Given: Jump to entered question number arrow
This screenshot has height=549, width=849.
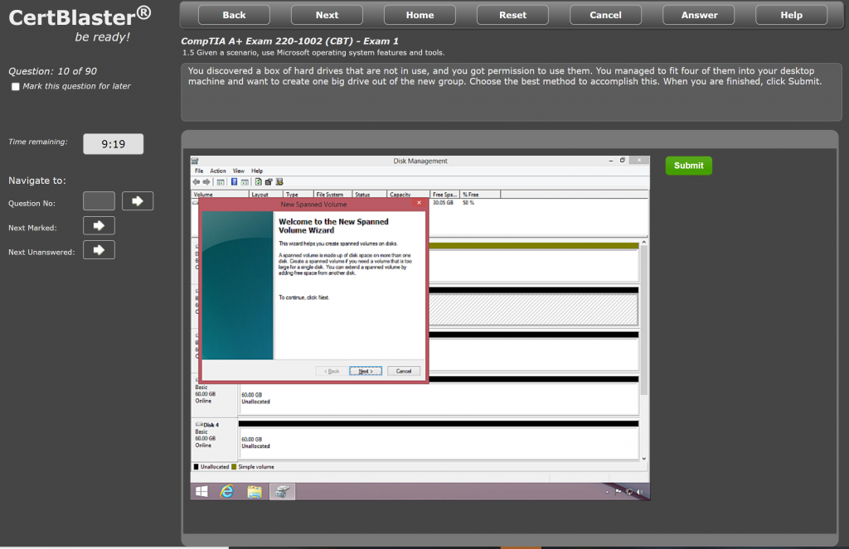Looking at the screenshot, I should tap(138, 201).
